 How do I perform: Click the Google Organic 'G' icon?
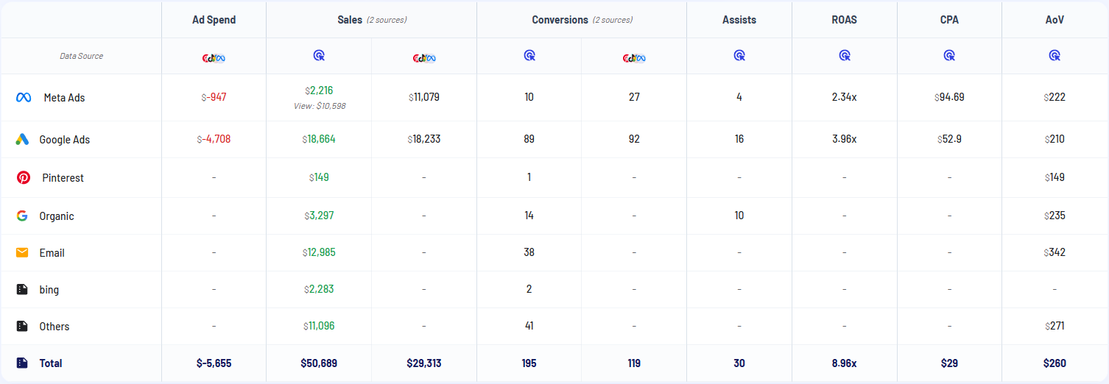click(x=23, y=216)
